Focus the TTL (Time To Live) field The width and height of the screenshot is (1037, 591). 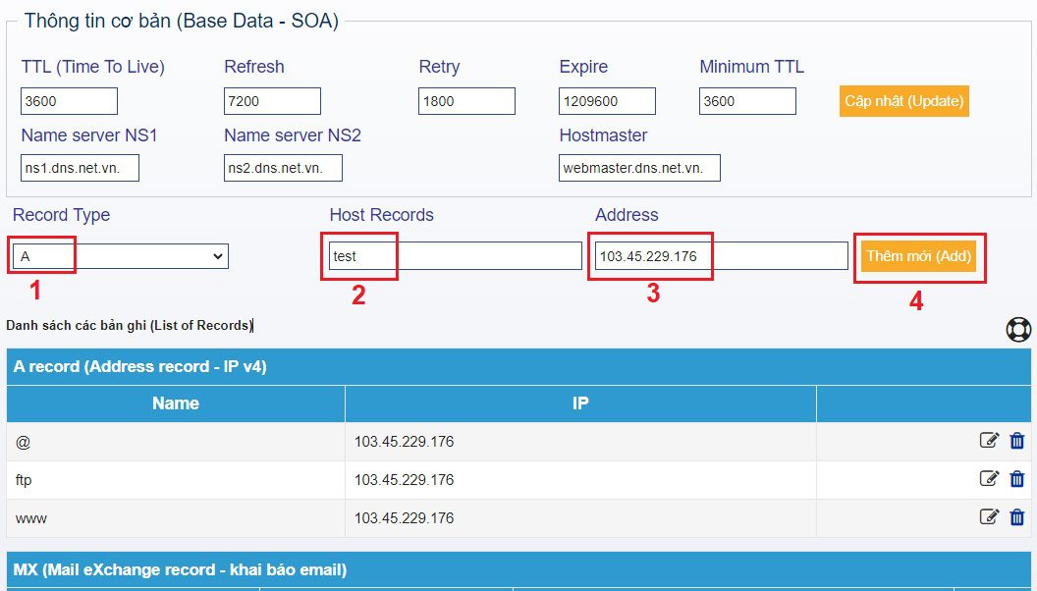point(69,101)
